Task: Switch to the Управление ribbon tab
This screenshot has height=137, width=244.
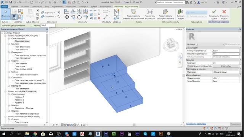Action: (x=57, y=6)
